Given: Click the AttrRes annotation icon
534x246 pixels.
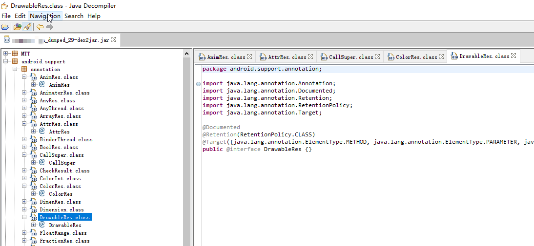Looking at the screenshot, I should [x=42, y=131].
